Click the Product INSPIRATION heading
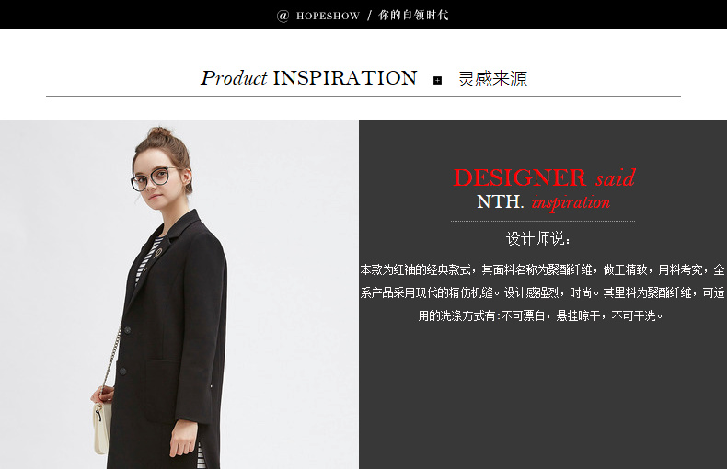This screenshot has height=469, width=727. (x=309, y=78)
